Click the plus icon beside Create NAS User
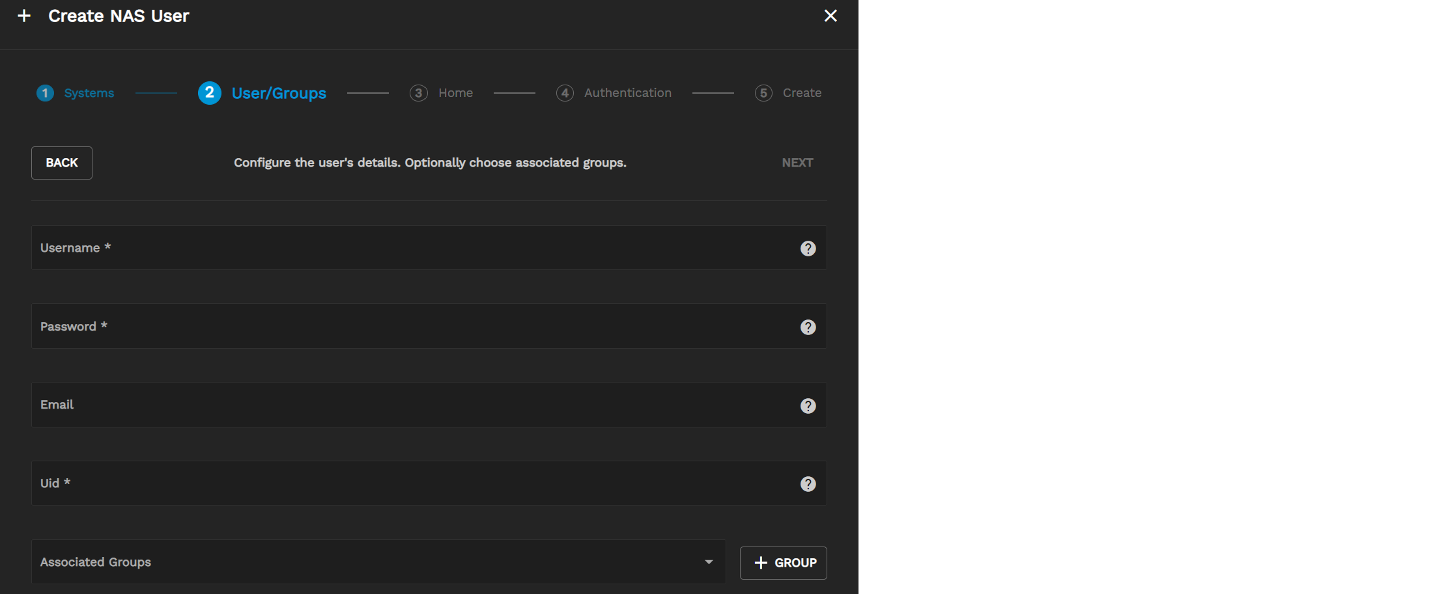1433x594 pixels. [24, 16]
